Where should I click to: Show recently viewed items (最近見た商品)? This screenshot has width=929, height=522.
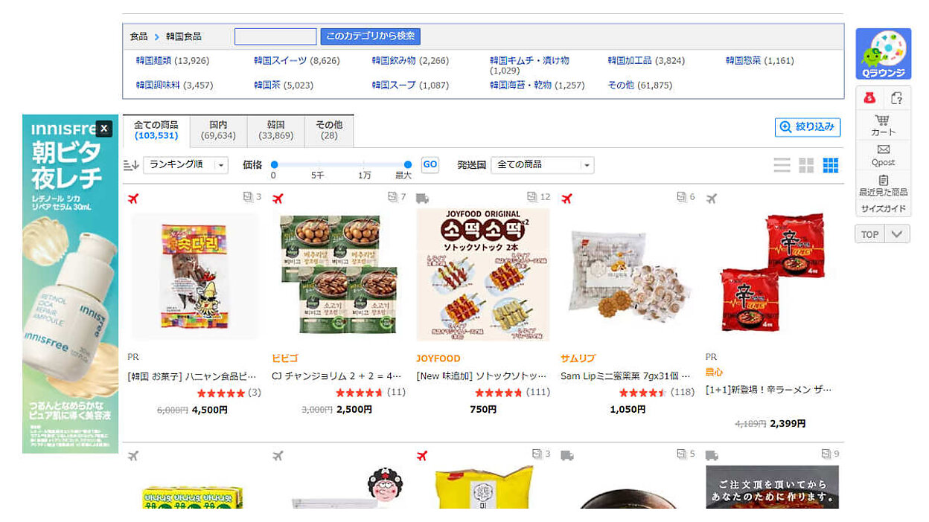(x=883, y=185)
